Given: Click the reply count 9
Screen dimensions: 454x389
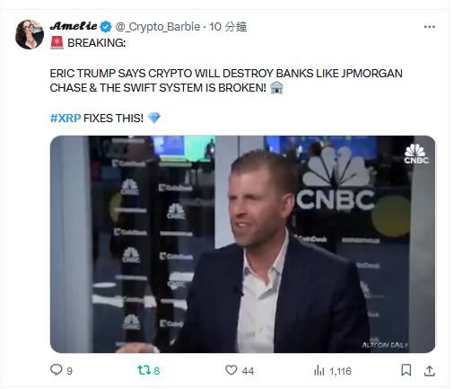Looking at the screenshot, I should [x=69, y=371].
